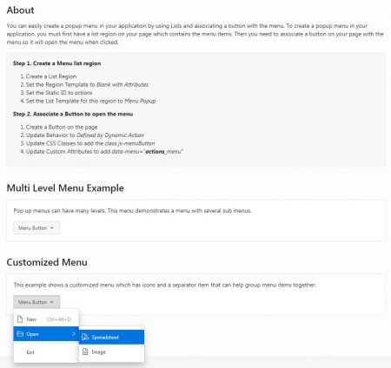Click the Customized Menu heading
This screenshot has width=391, height=368.
(x=47, y=262)
